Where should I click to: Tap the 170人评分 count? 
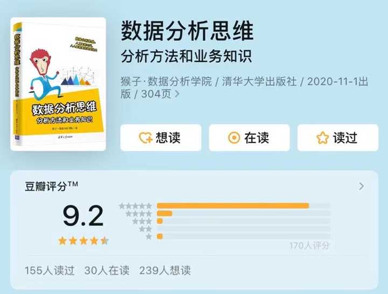[309, 246]
